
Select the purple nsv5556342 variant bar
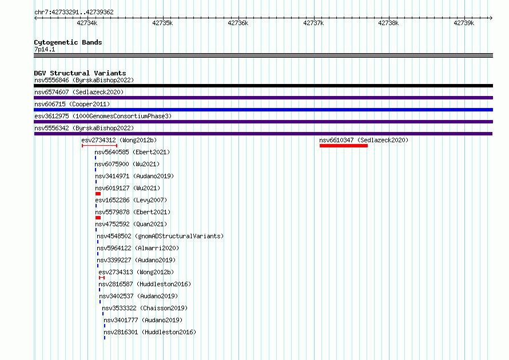[263, 134]
